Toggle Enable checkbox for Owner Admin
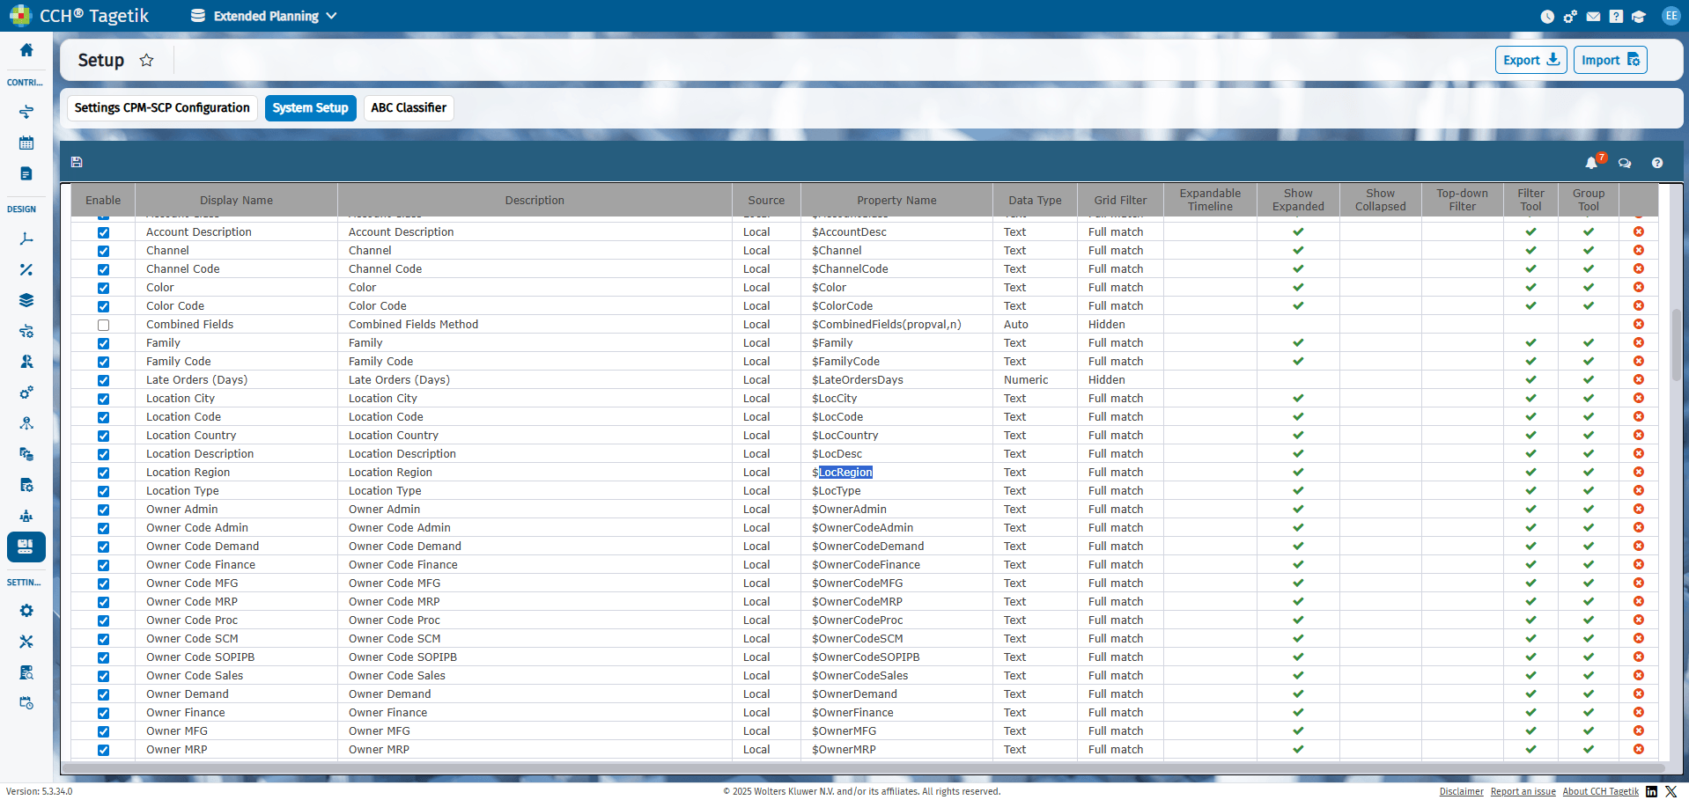The width and height of the screenshot is (1689, 800). (103, 510)
